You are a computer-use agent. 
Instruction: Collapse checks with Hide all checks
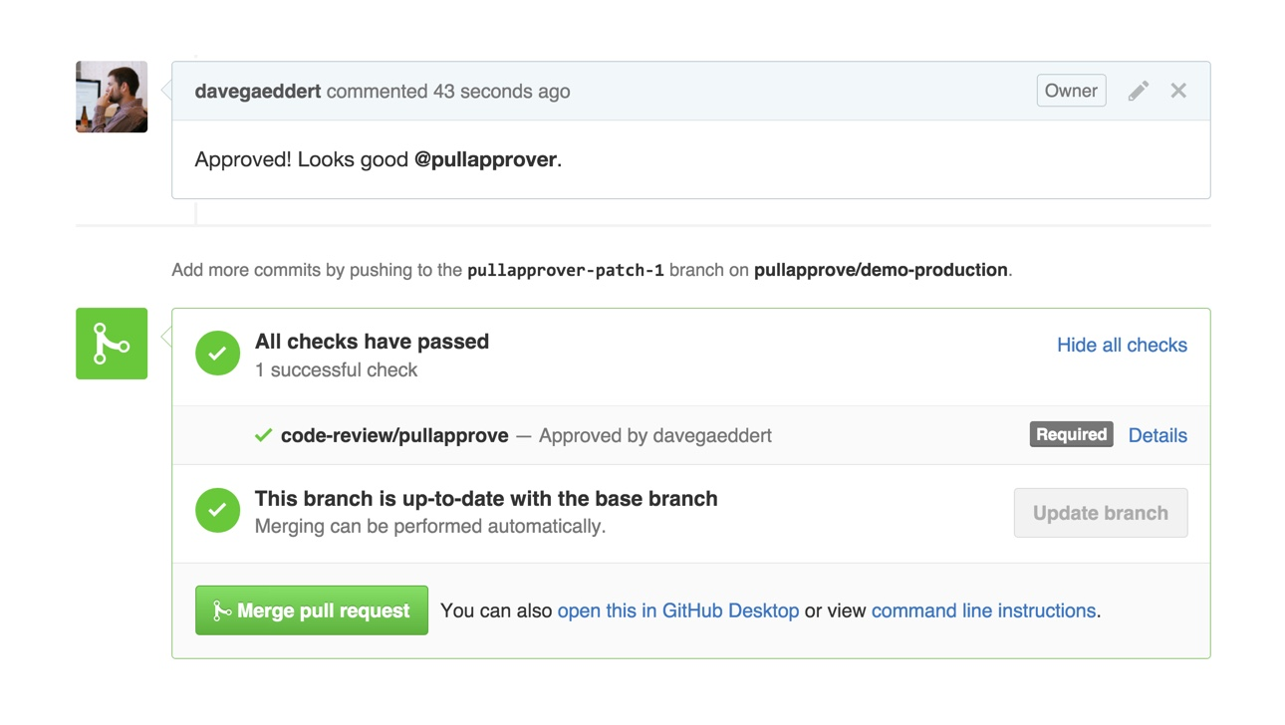point(1122,345)
